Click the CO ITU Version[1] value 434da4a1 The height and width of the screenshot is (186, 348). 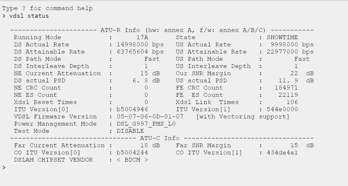pos(282,153)
